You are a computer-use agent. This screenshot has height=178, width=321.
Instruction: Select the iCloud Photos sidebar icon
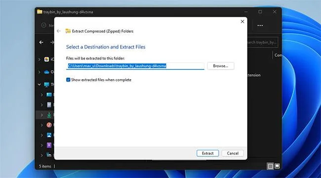point(47,59)
